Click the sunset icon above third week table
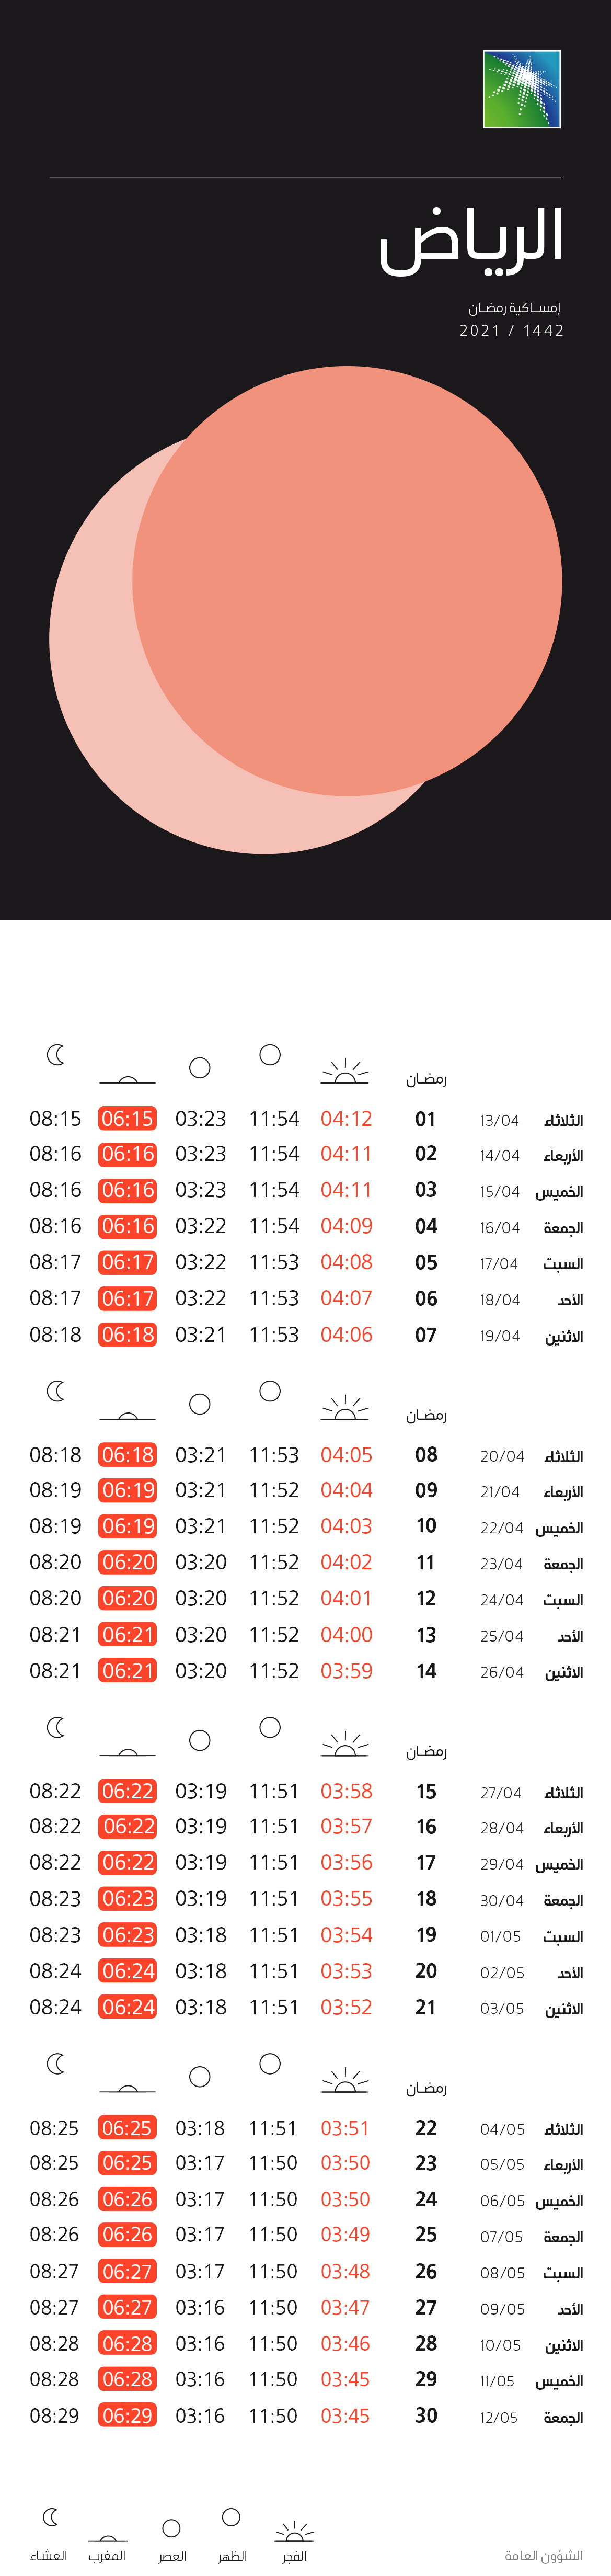Image resolution: width=611 pixels, height=2576 pixels. (x=127, y=1750)
